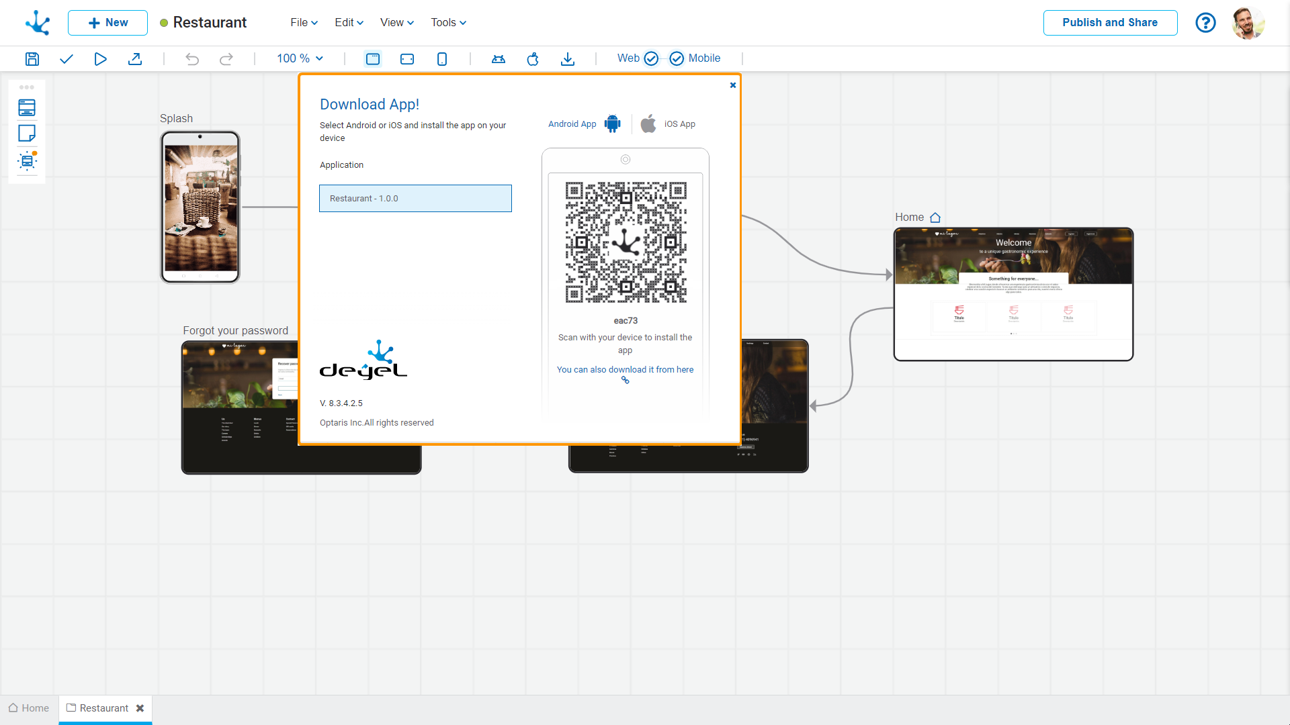The image size is (1290, 725).
Task: Toggle the Mobile platform checkmark
Action: [677, 58]
